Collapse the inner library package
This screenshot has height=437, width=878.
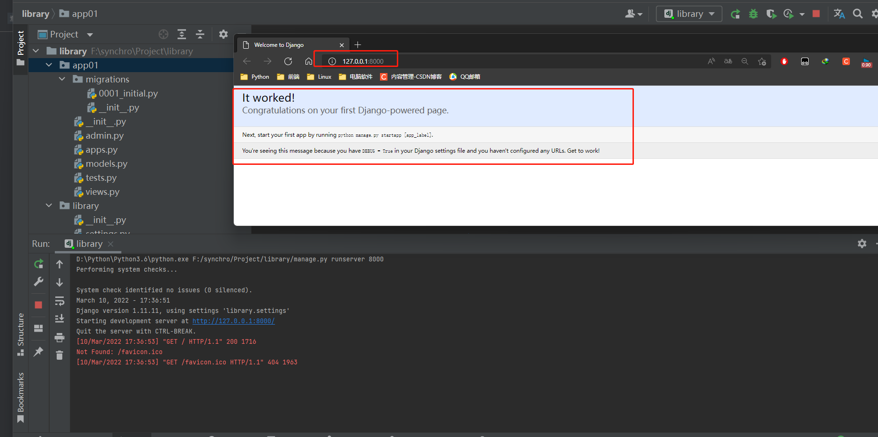coord(49,206)
